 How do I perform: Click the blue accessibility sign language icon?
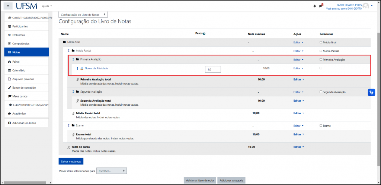point(371,92)
